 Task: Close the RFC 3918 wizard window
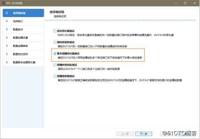click(195, 3)
